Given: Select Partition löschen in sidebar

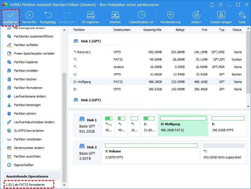Looking at the screenshot, I should [x=32, y=79].
